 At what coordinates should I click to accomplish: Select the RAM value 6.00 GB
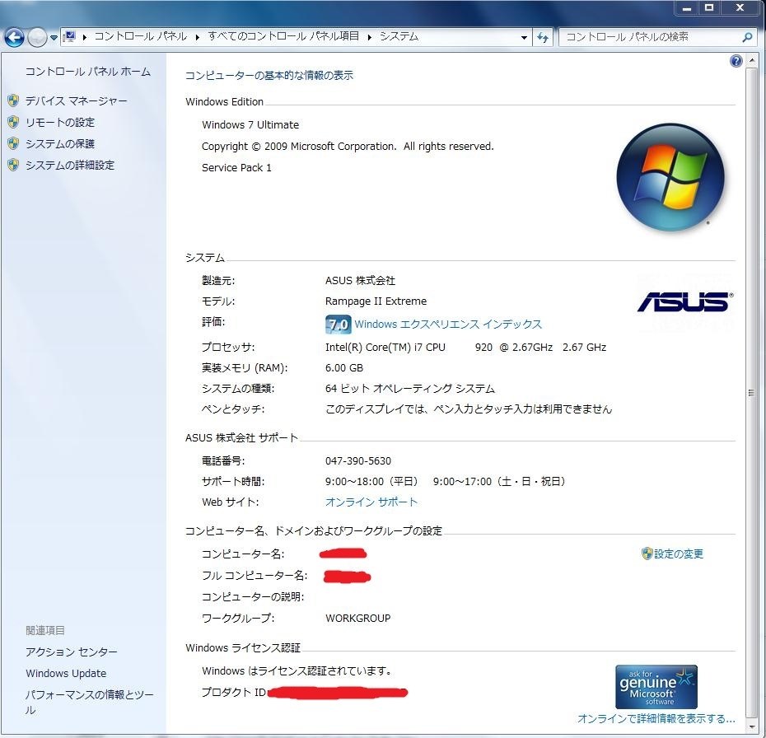(344, 368)
